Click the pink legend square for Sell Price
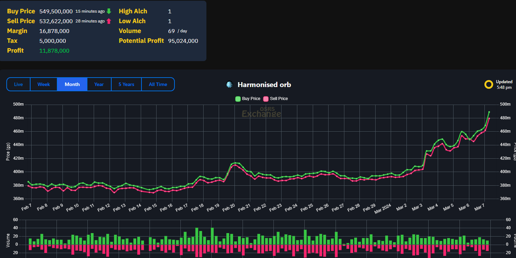This screenshot has height=258, width=516. point(265,98)
